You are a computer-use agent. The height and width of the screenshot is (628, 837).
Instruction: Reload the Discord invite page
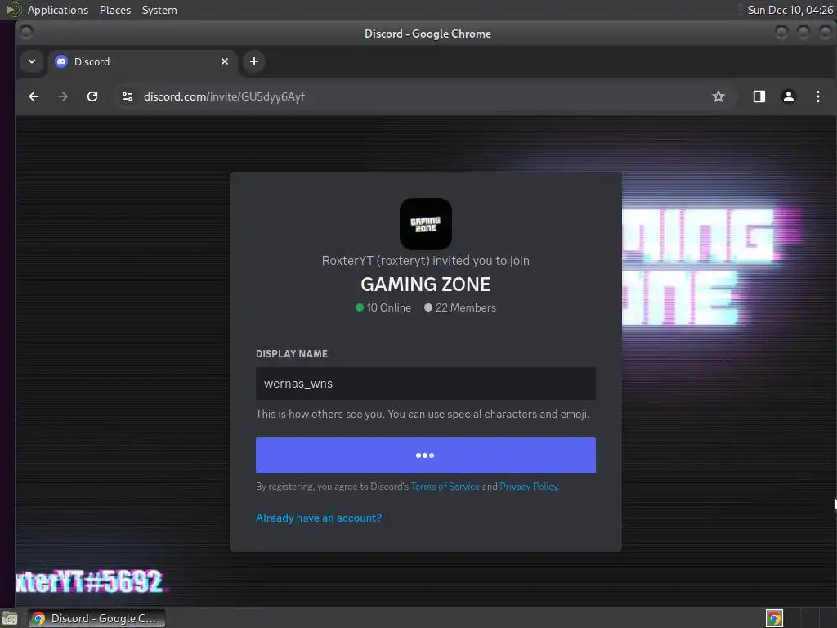92,96
